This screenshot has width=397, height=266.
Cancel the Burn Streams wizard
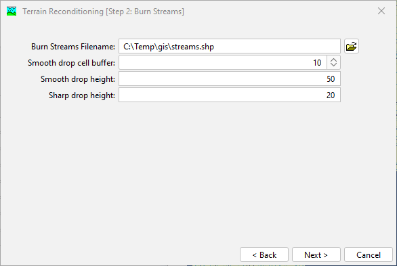[369, 254]
